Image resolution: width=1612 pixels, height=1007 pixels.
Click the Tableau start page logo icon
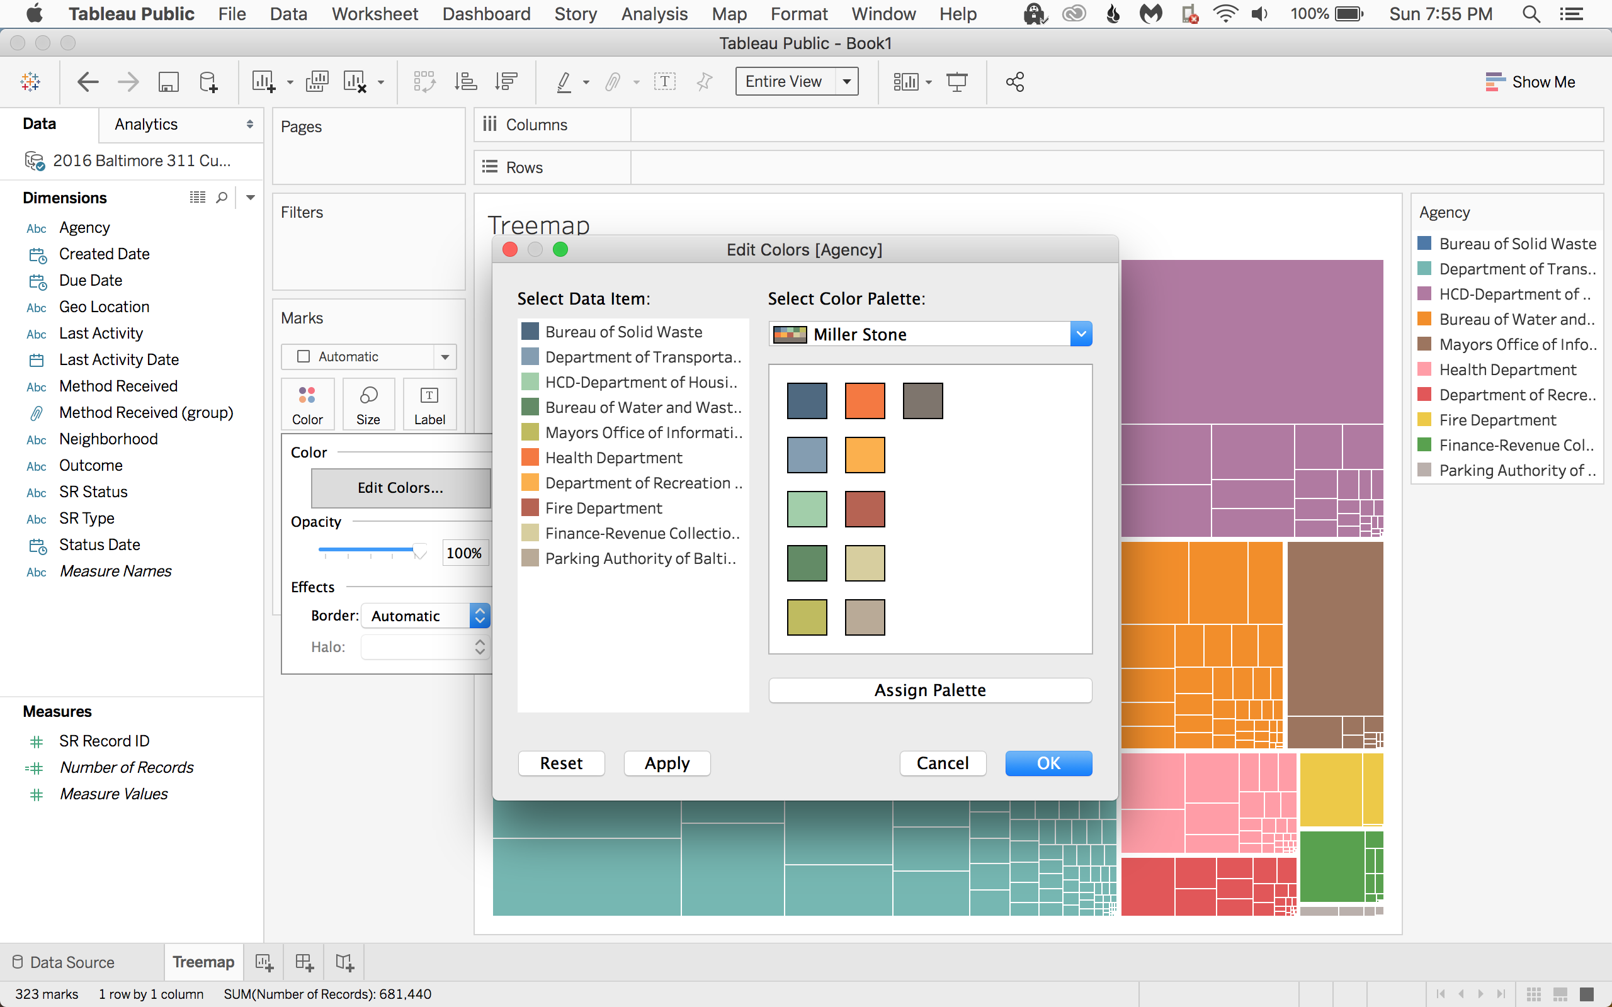coord(30,82)
